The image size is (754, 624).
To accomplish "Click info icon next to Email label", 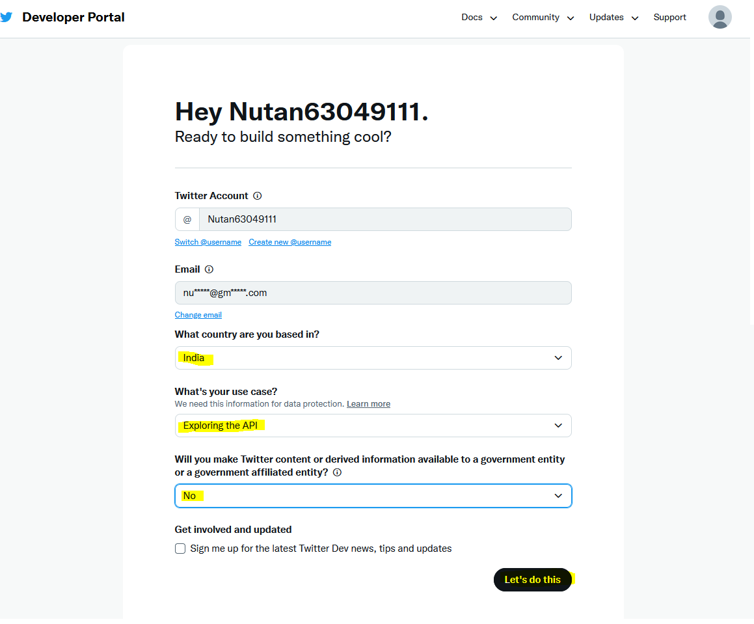I will pos(209,269).
